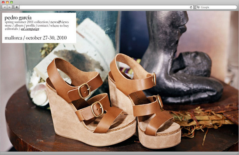Click the plus add-bookmark button

pyautogui.click(x=17, y=7)
